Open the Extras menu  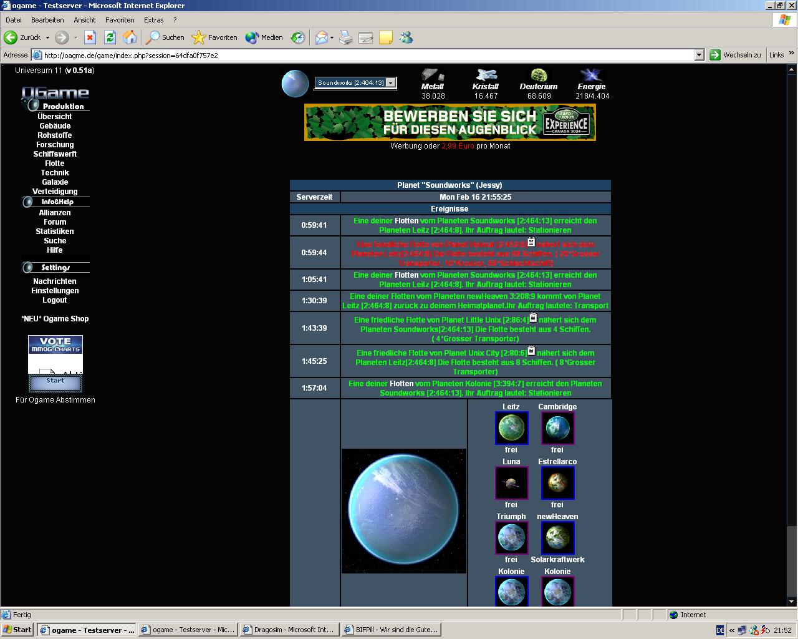153,20
